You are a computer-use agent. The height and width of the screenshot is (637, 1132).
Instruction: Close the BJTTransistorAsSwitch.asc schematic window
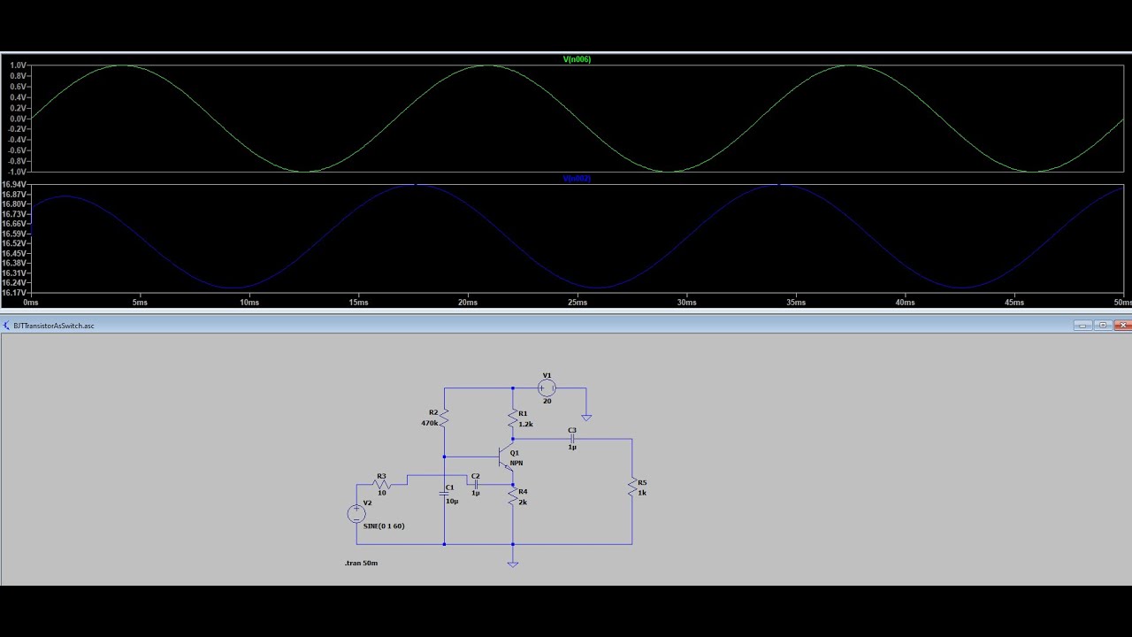click(x=1122, y=326)
